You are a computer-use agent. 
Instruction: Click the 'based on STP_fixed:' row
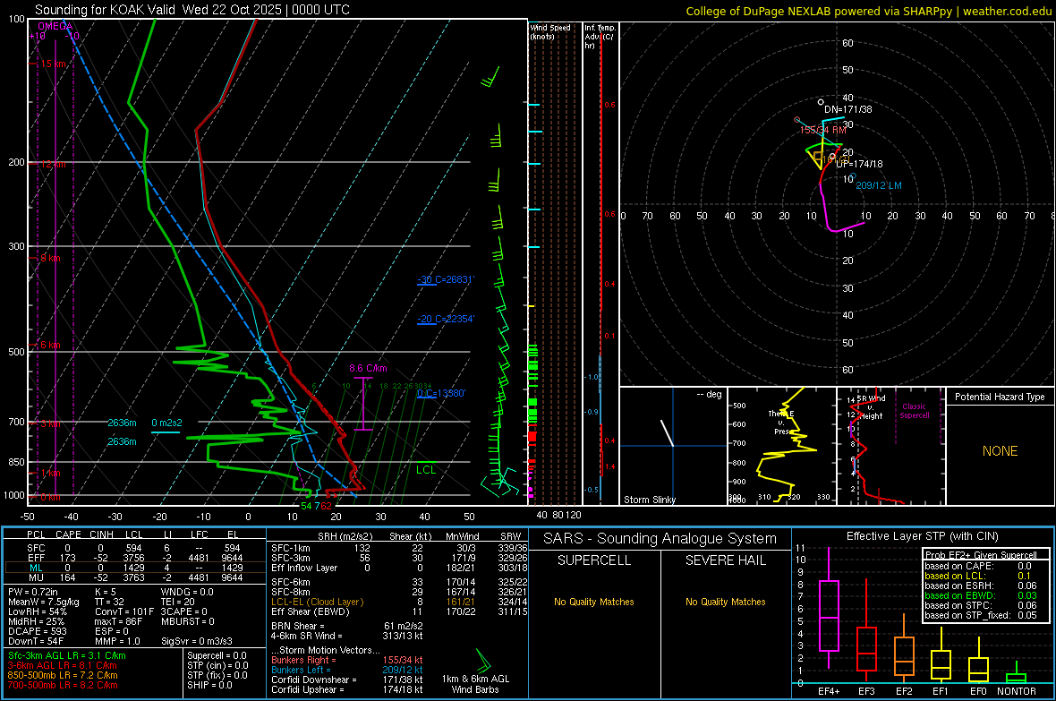coord(981,615)
